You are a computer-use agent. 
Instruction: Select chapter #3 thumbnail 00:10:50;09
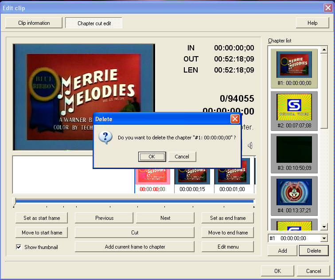click(x=294, y=153)
